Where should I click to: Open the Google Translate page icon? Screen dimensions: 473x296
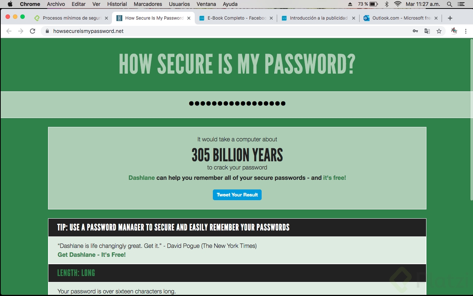click(x=427, y=31)
